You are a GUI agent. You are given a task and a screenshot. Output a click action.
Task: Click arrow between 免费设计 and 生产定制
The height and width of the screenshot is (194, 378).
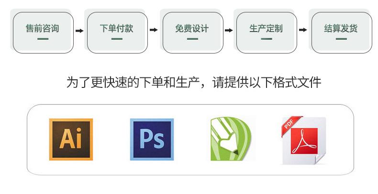229,30
